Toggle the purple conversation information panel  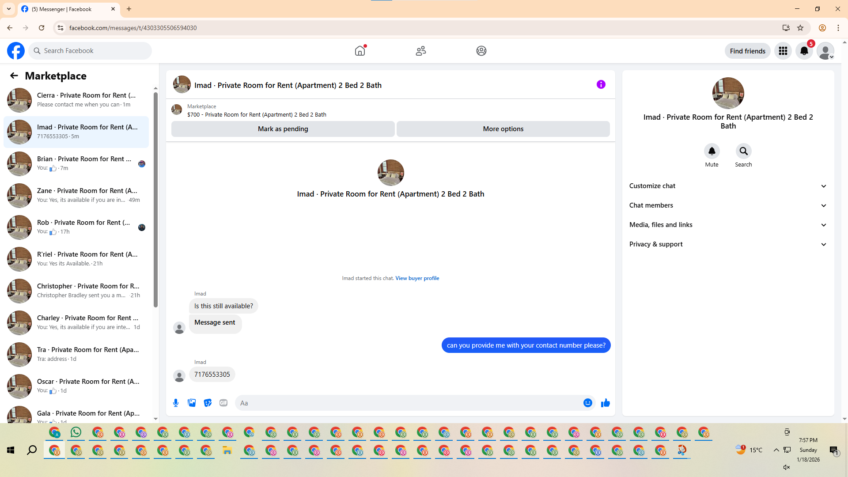(x=601, y=84)
